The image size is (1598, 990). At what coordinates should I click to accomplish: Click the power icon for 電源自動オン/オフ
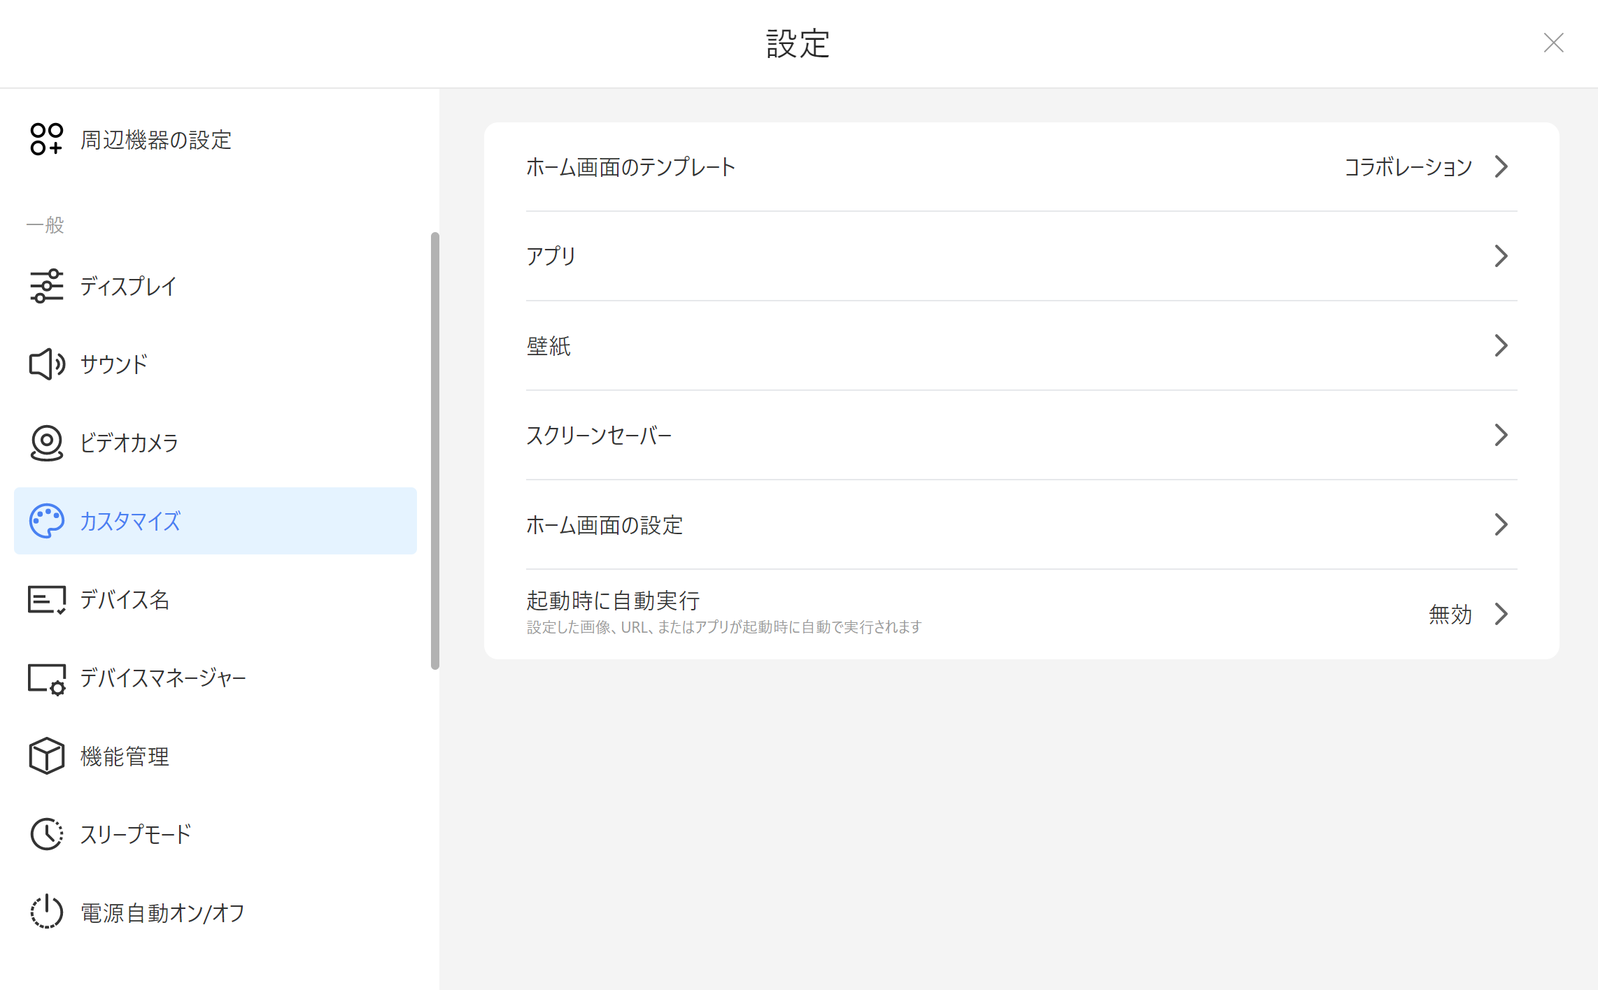[46, 912]
